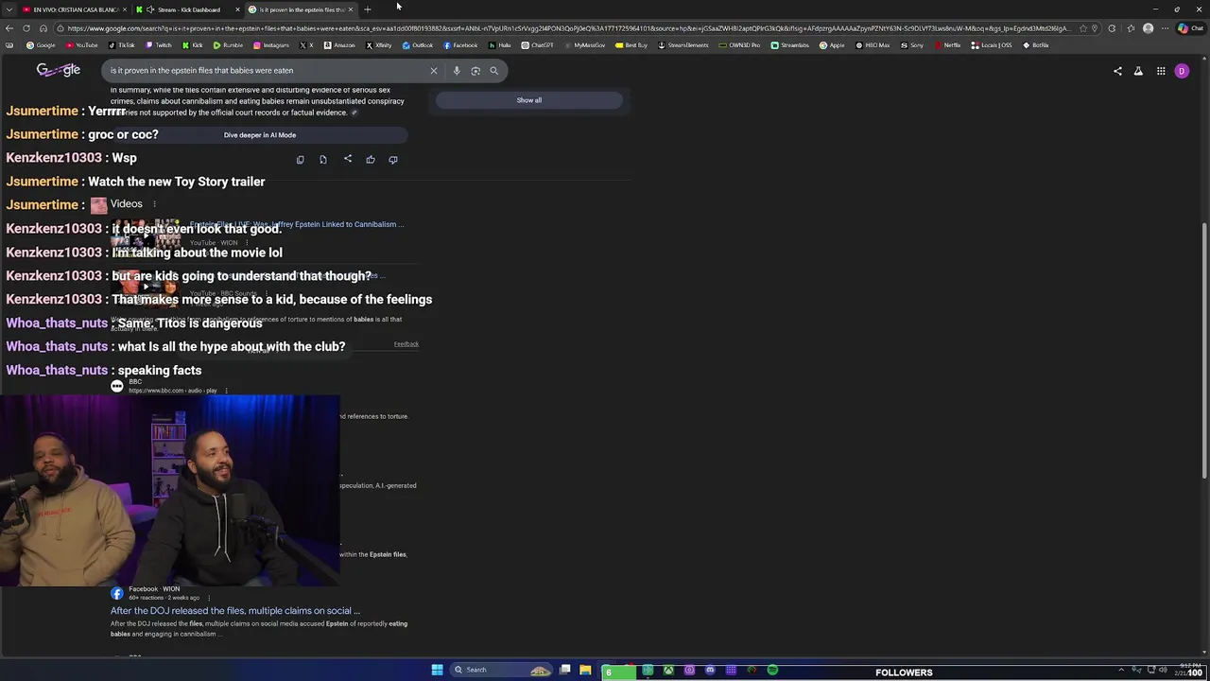This screenshot has width=1210, height=681.
Task: Share the AI overview answer
Action: (x=347, y=159)
